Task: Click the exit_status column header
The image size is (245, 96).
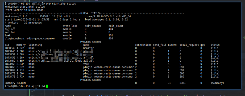Action: tap(93, 26)
